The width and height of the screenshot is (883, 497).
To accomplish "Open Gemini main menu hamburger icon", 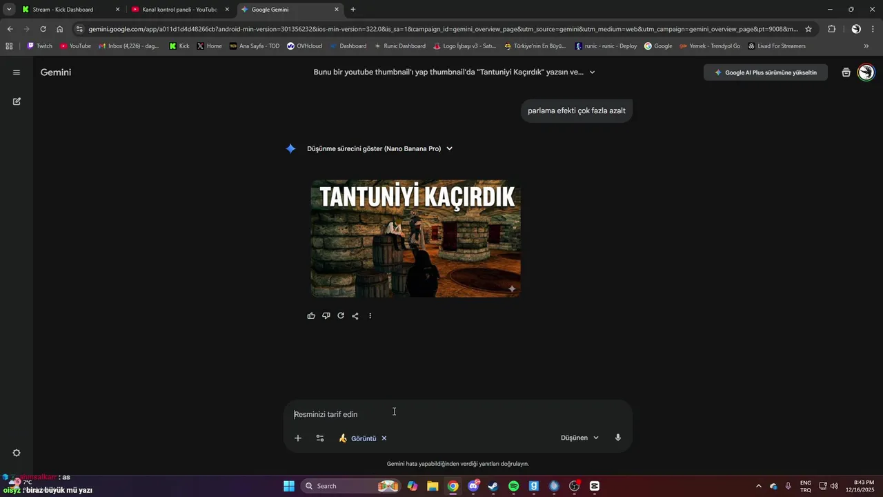I will pos(17,72).
